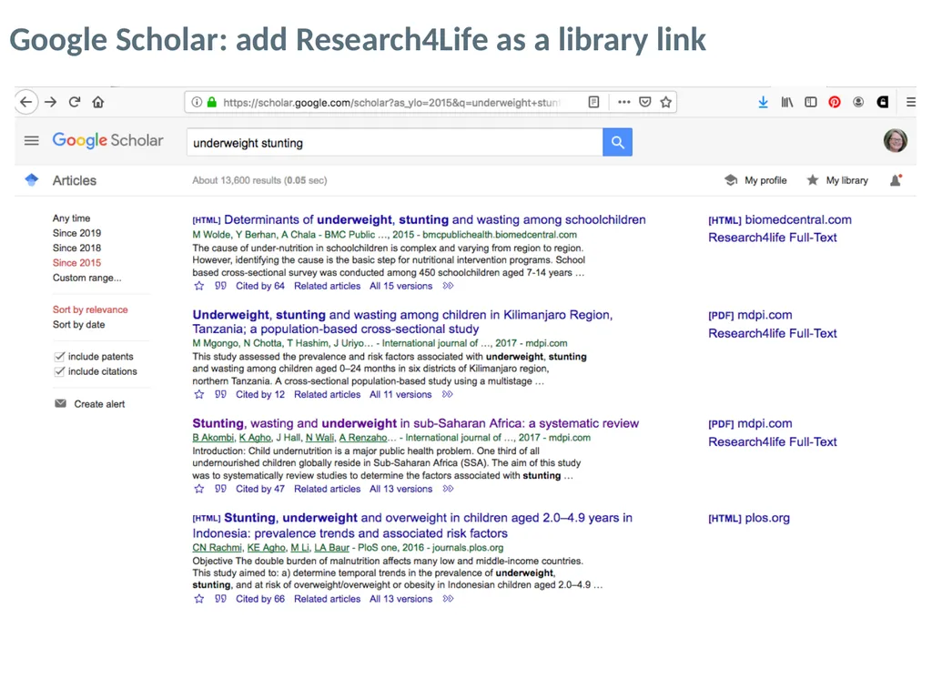Show site information icon in address bar
The height and width of the screenshot is (699, 932).
[197, 102]
